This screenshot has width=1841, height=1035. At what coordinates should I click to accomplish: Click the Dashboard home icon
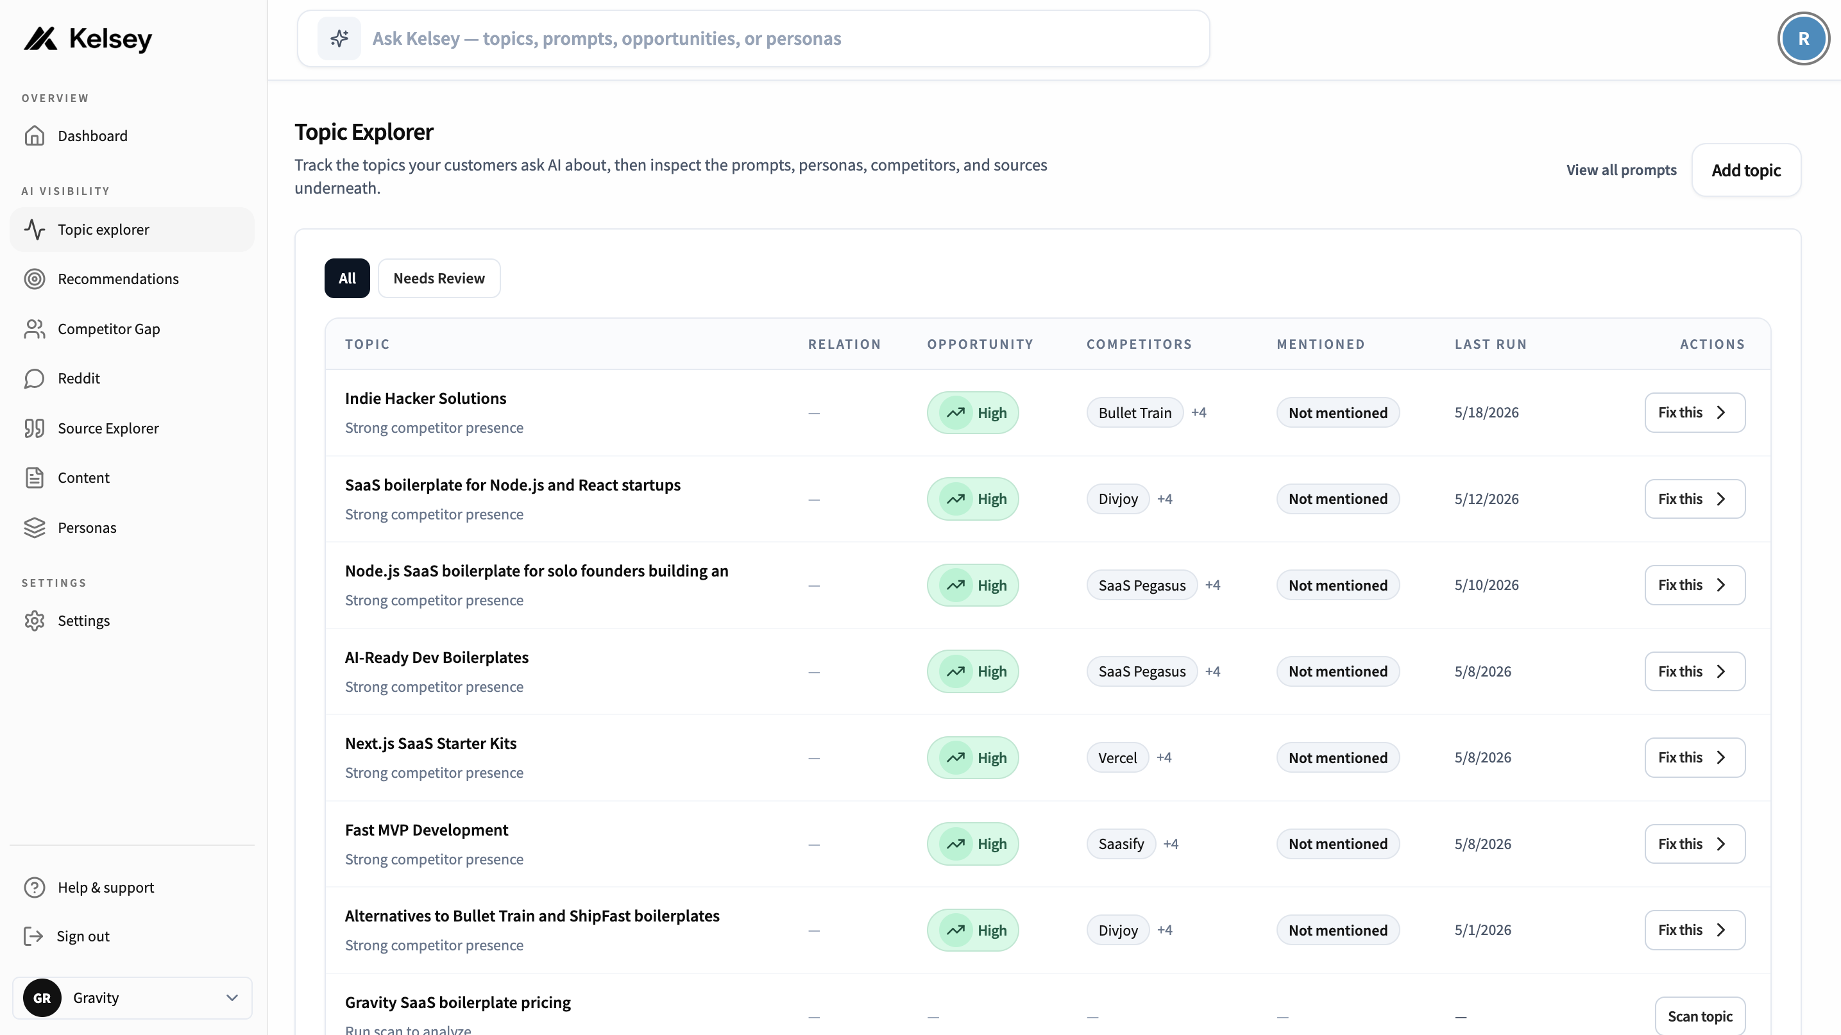[34, 136]
